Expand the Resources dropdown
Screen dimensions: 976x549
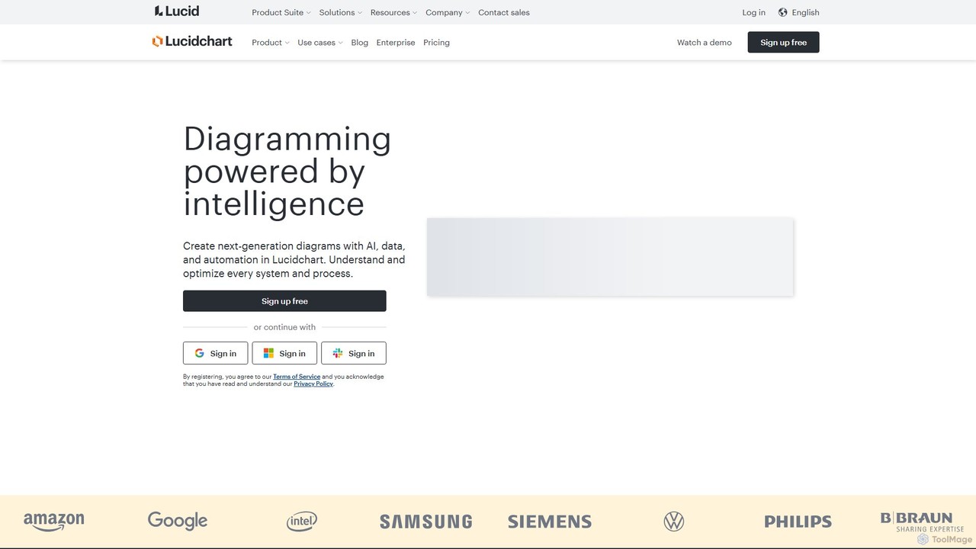click(x=393, y=12)
